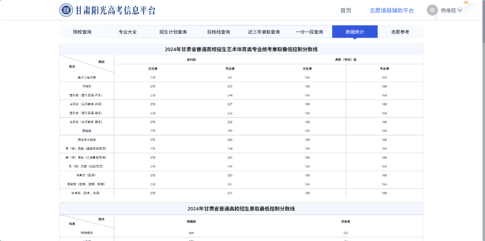The image size is (485, 241).
Task: Click the 甘肃阳光高考信息平台 site title
Action: pos(115,10)
